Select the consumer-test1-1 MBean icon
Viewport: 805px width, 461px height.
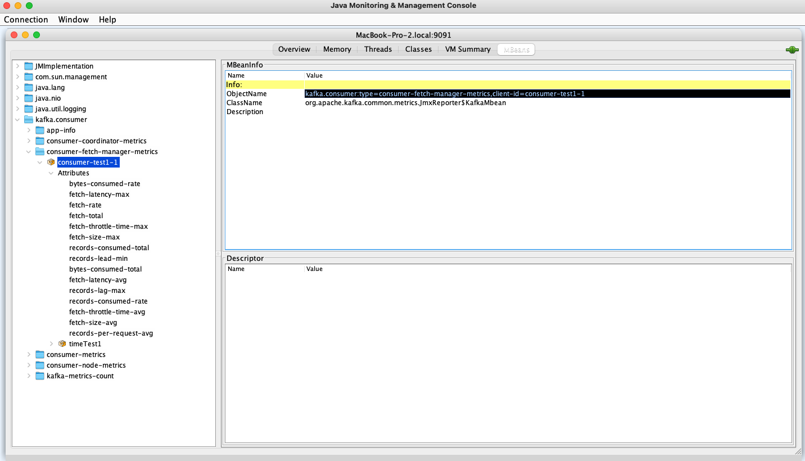click(x=51, y=162)
